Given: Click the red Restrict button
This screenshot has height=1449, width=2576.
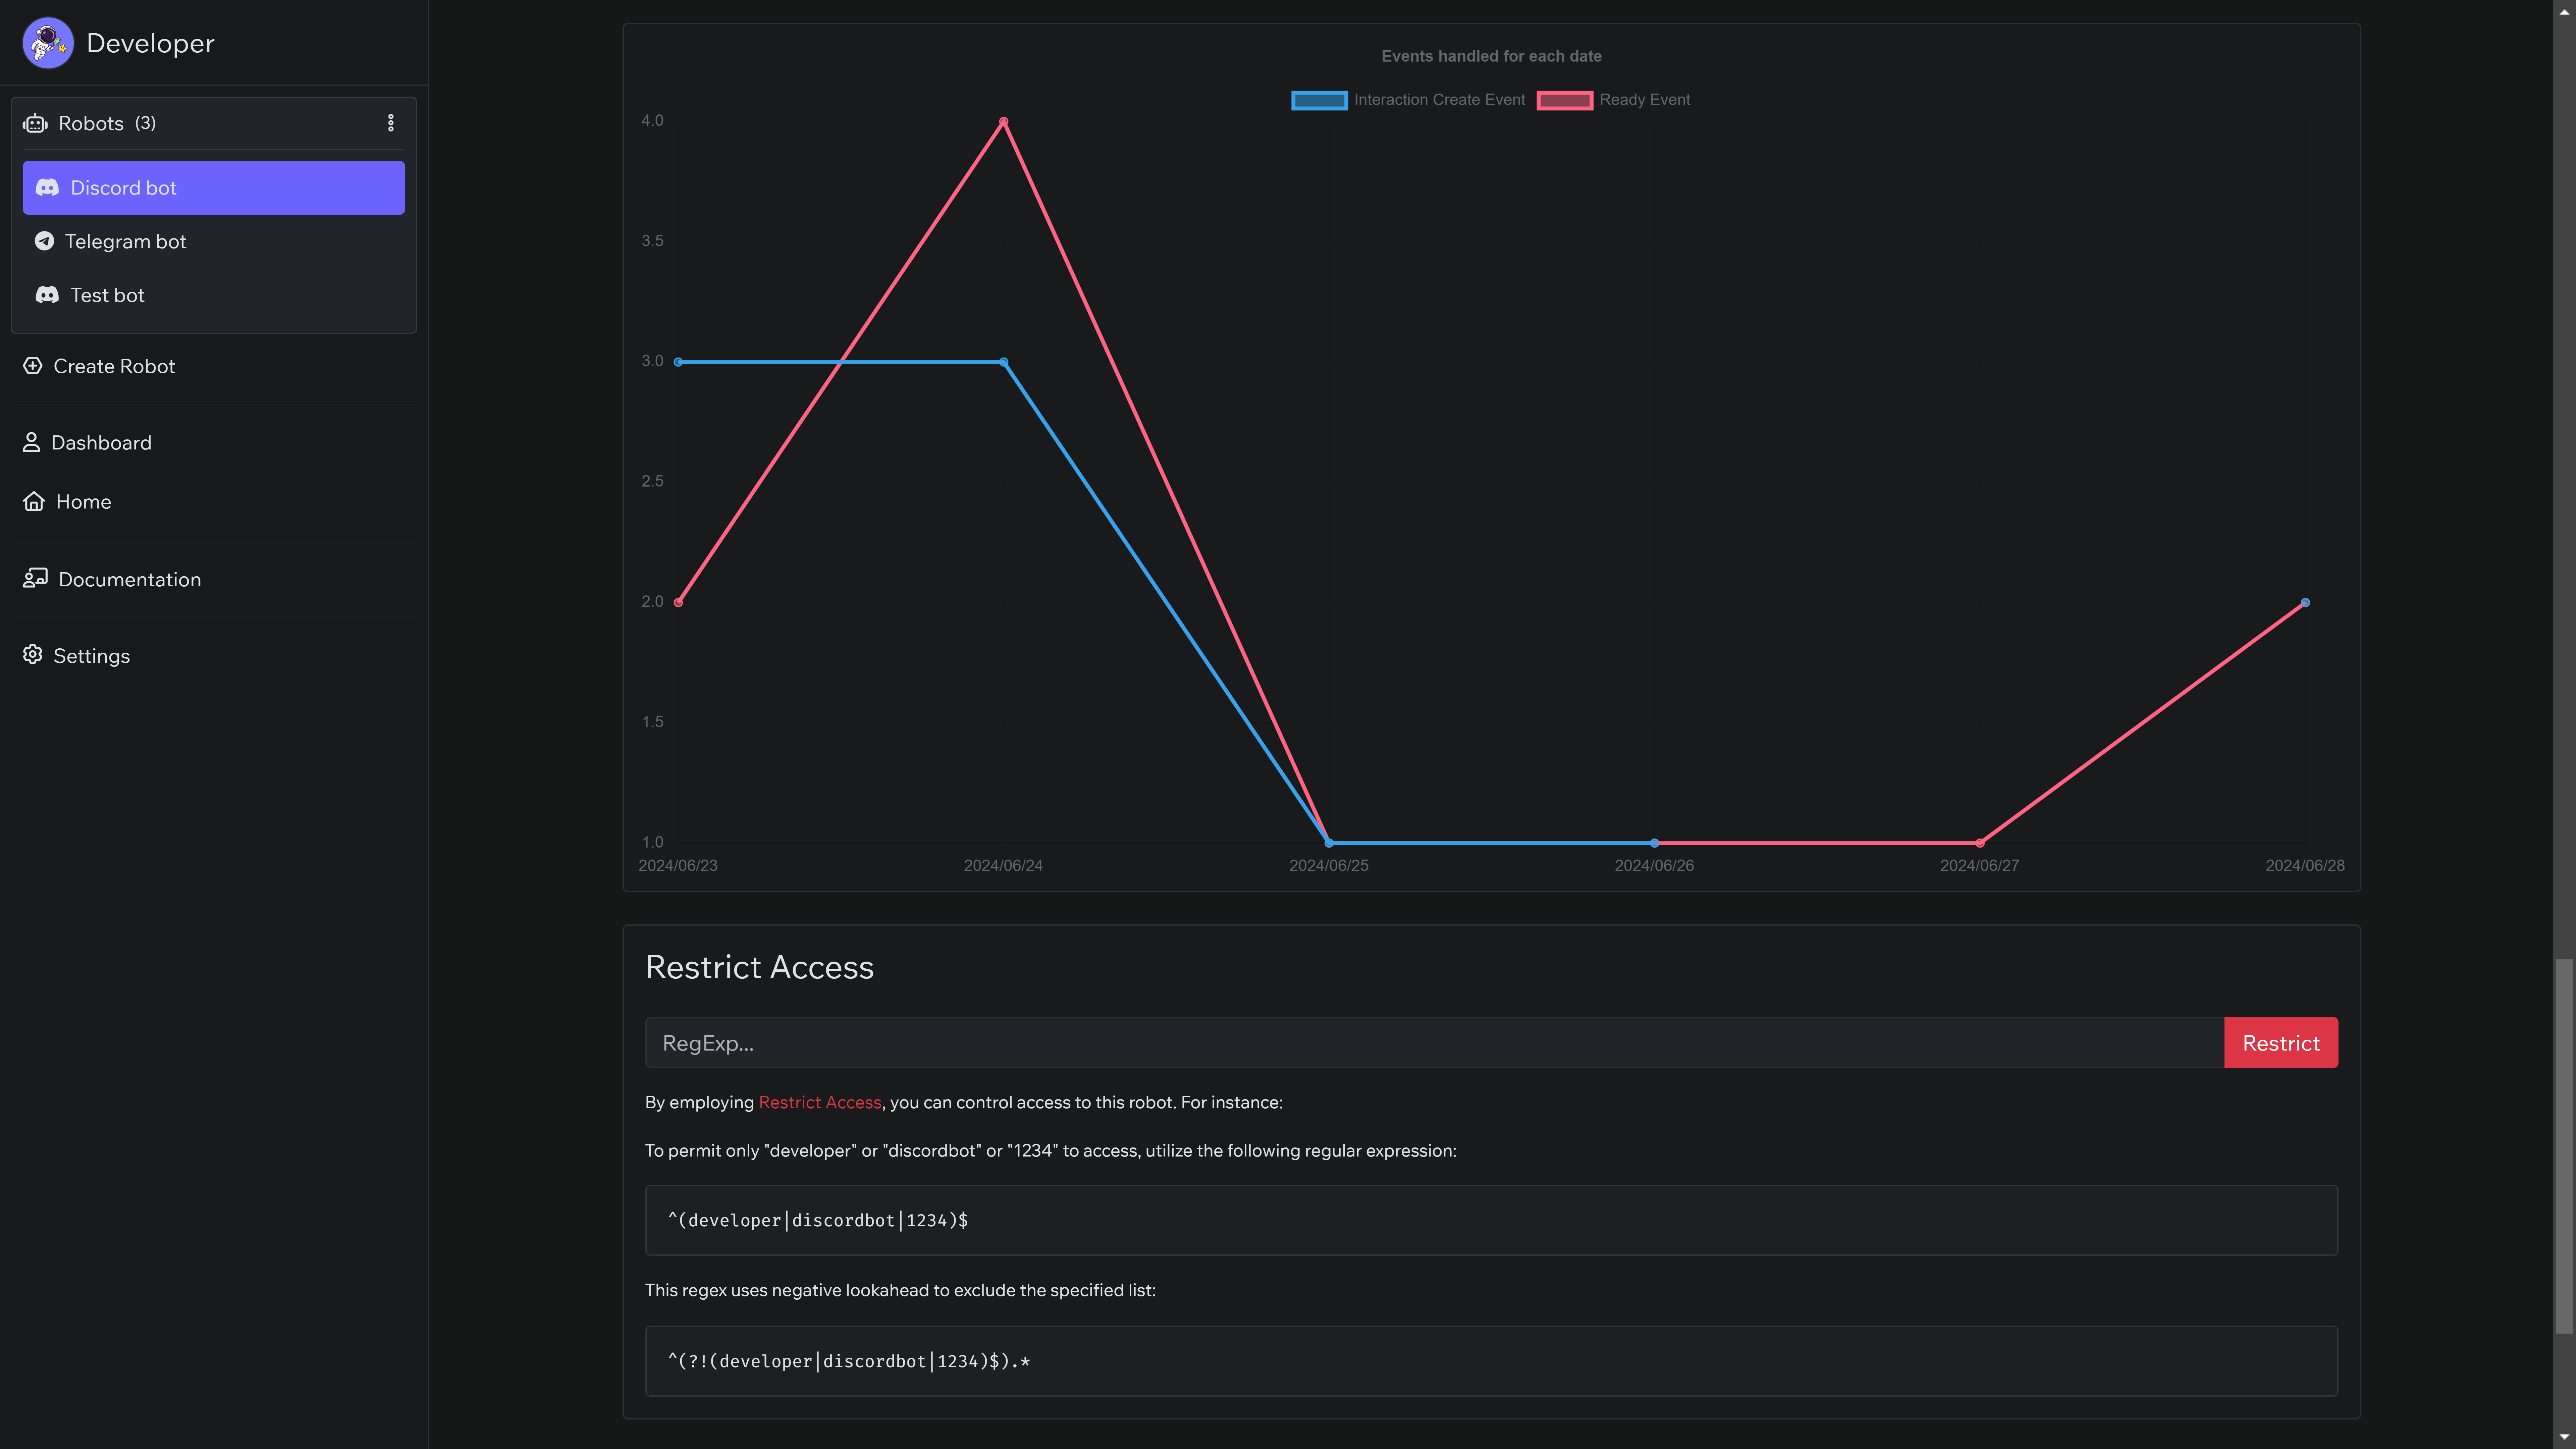Looking at the screenshot, I should [2281, 1043].
